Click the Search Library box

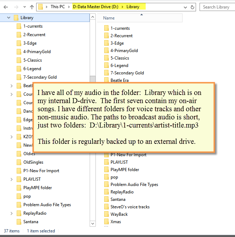click(x=217, y=7)
